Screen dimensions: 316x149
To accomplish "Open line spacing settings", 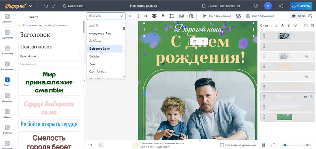I will pyautogui.click(x=171, y=16).
